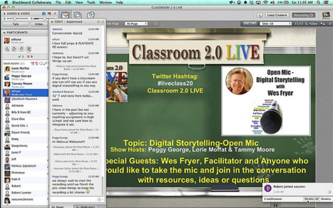Click the red X poll count

30,57
